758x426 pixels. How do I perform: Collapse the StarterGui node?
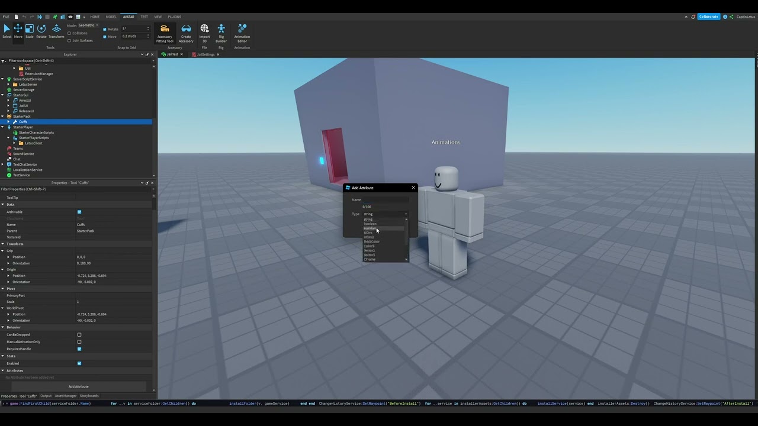click(x=2, y=95)
